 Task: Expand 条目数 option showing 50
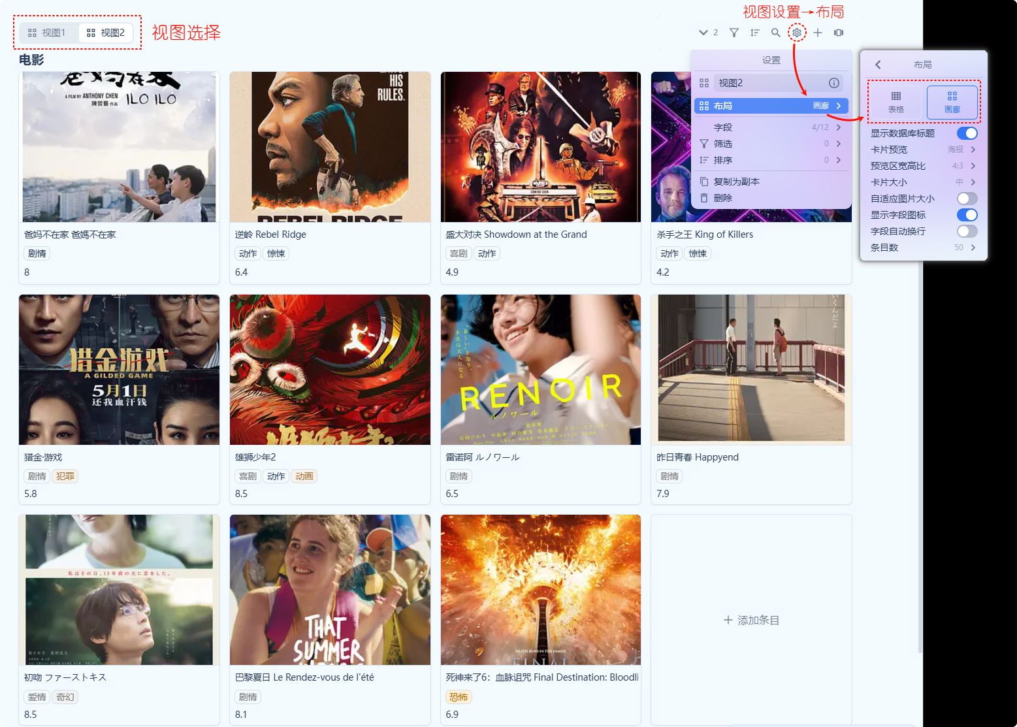point(924,248)
